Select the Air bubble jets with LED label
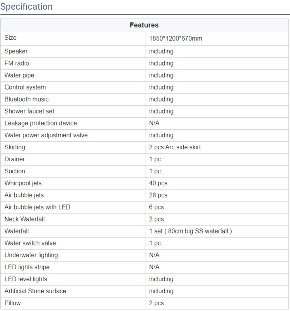This screenshot has height=311, width=290. pos(38,207)
